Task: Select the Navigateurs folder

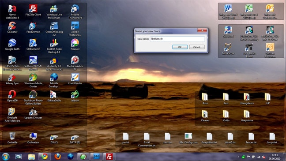Action: (247, 99)
